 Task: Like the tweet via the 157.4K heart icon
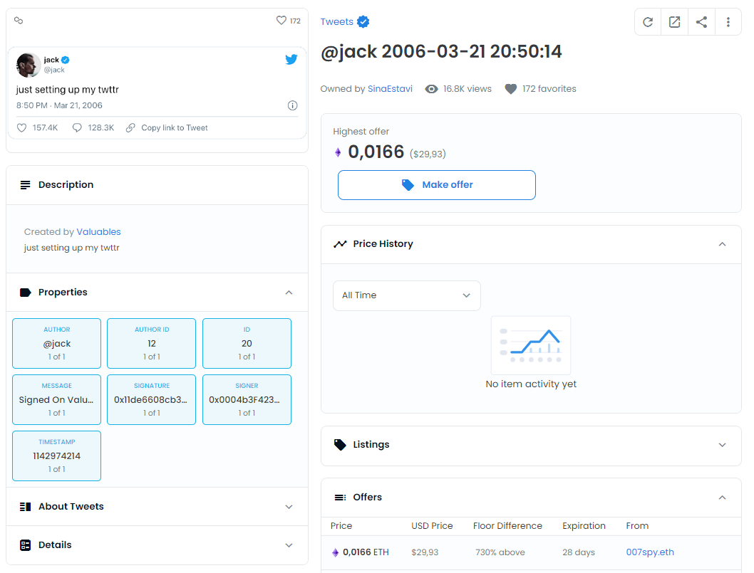click(21, 127)
